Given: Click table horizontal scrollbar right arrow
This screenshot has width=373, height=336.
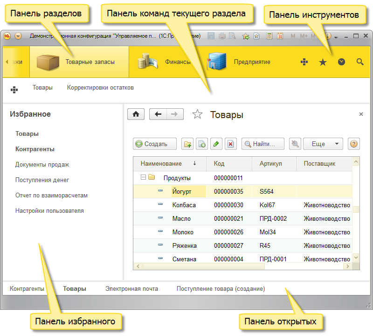Looking at the screenshot, I should pyautogui.click(x=348, y=266).
